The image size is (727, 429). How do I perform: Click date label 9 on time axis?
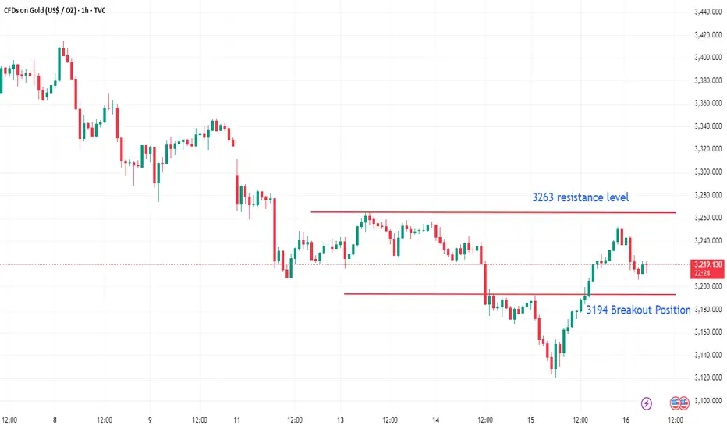click(x=150, y=420)
